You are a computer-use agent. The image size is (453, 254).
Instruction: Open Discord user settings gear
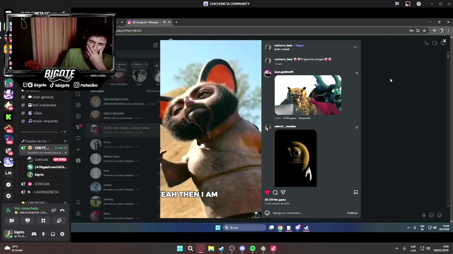(x=62, y=234)
